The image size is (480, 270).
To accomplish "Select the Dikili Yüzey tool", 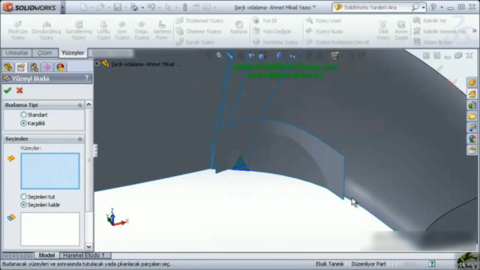I will tap(382, 30).
